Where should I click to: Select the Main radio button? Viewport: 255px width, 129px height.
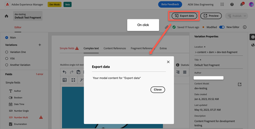tap(7, 38)
